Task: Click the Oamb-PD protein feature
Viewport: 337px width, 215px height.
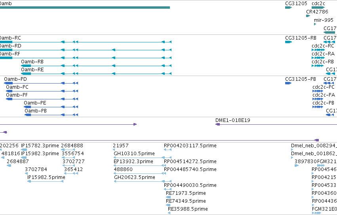Action: pos(41,83)
